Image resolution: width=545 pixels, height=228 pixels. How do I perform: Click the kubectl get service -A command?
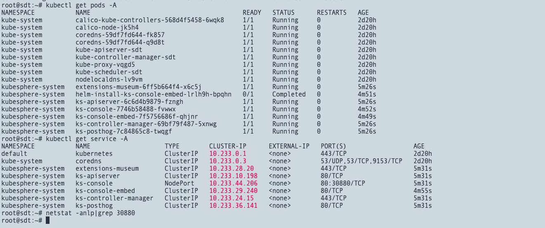click(x=87, y=139)
